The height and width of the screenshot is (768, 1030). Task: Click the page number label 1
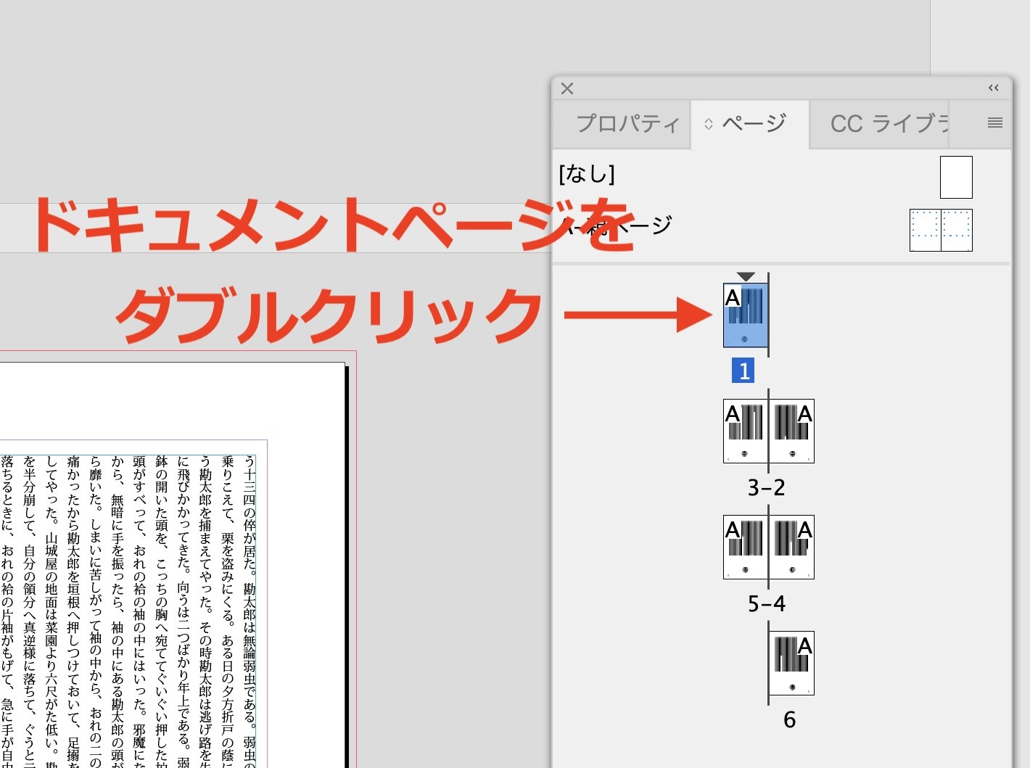point(743,371)
